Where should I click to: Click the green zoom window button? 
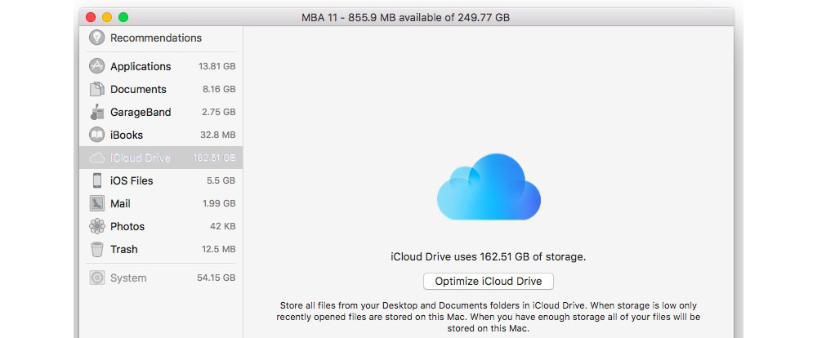(123, 16)
